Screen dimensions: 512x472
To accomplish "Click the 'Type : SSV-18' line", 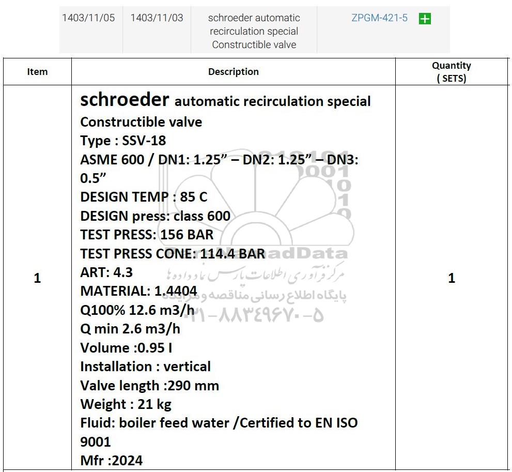I will point(123,141).
